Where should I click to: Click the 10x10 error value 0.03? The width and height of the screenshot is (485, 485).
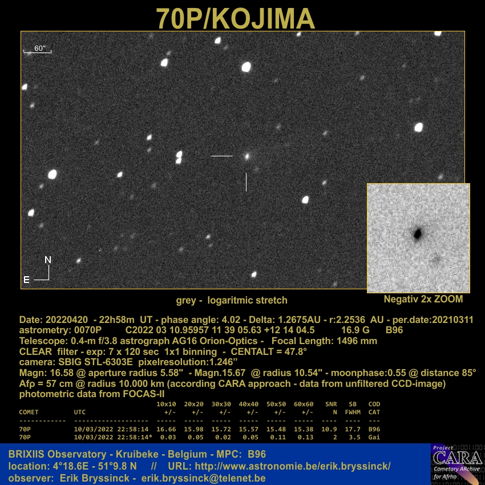tap(168, 438)
